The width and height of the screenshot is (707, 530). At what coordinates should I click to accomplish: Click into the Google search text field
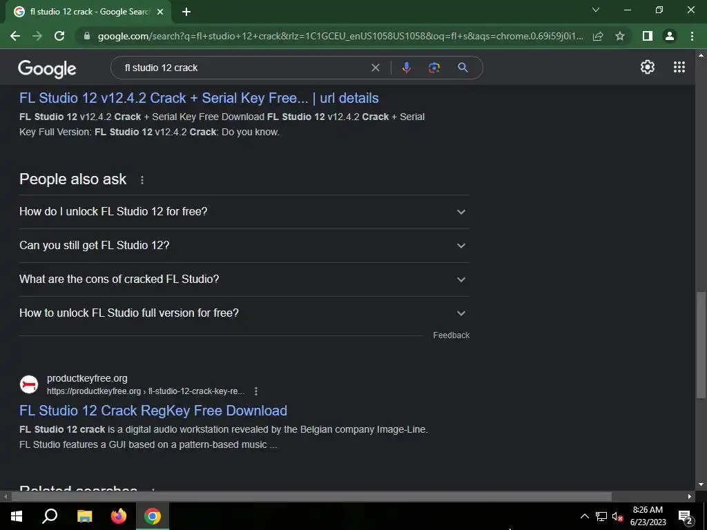pos(244,68)
